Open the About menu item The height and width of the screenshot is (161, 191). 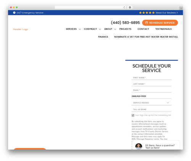pyautogui.click(x=108, y=29)
